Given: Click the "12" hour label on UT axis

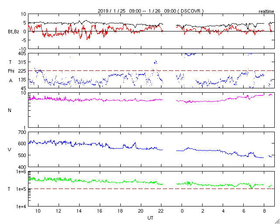Looking at the screenshot, I should point(59,211).
